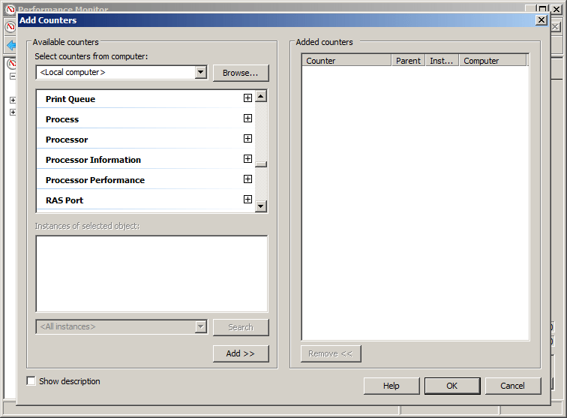Expand Processor Performance plus icon
Screen dimensions: 567x418
coord(247,179)
